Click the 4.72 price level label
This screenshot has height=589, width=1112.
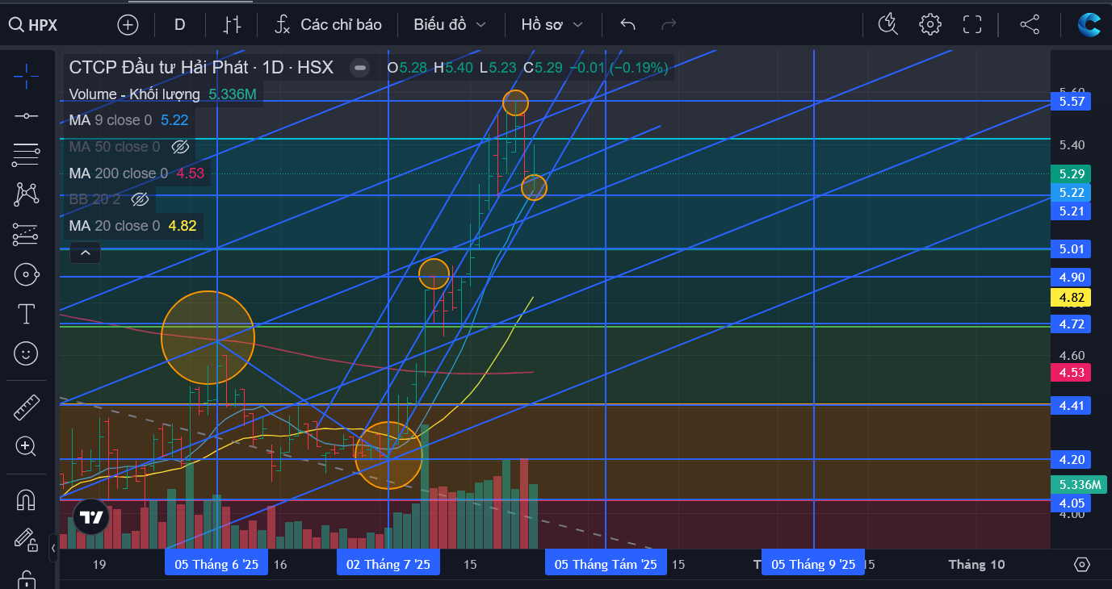point(1070,324)
